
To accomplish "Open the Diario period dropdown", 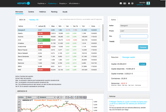I will pos(32,97).
